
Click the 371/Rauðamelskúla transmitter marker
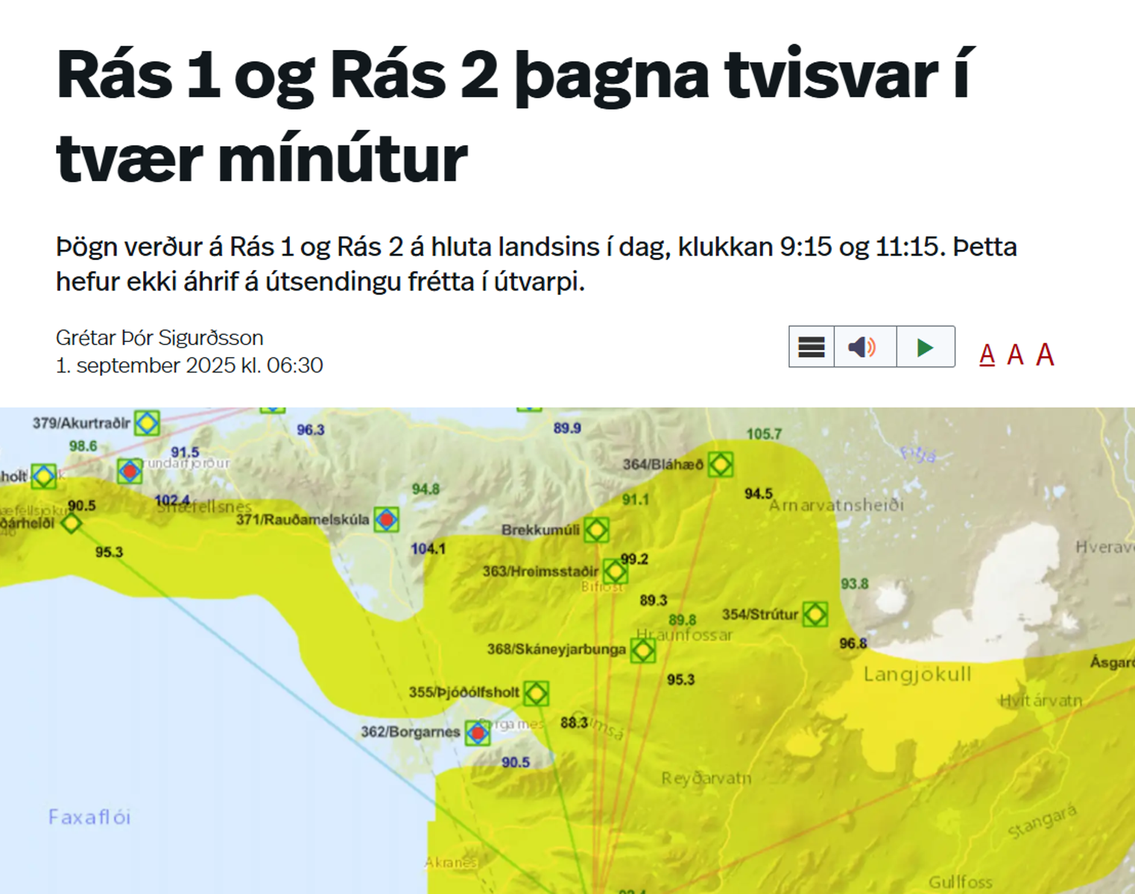click(386, 519)
